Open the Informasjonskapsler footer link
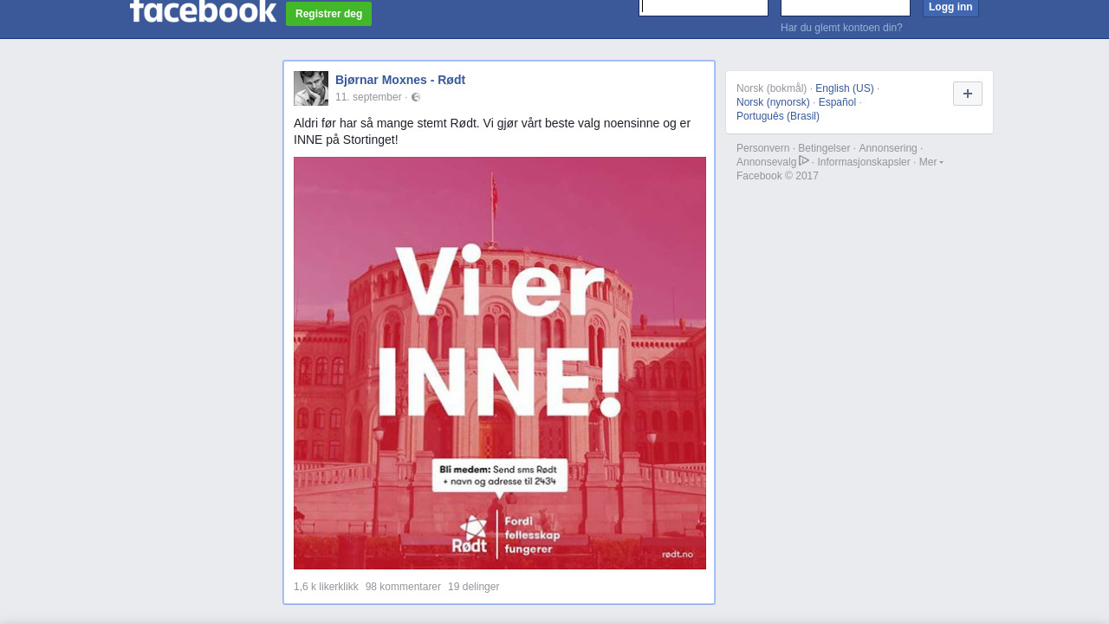Image resolution: width=1109 pixels, height=624 pixels. [x=864, y=162]
